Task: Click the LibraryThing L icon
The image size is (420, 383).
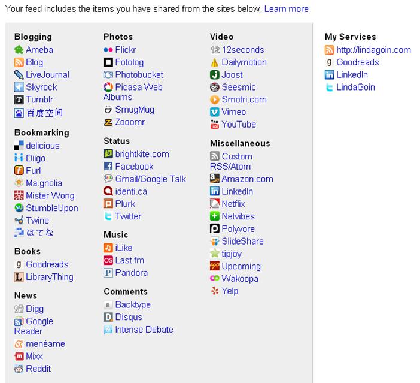Action: tap(19, 277)
